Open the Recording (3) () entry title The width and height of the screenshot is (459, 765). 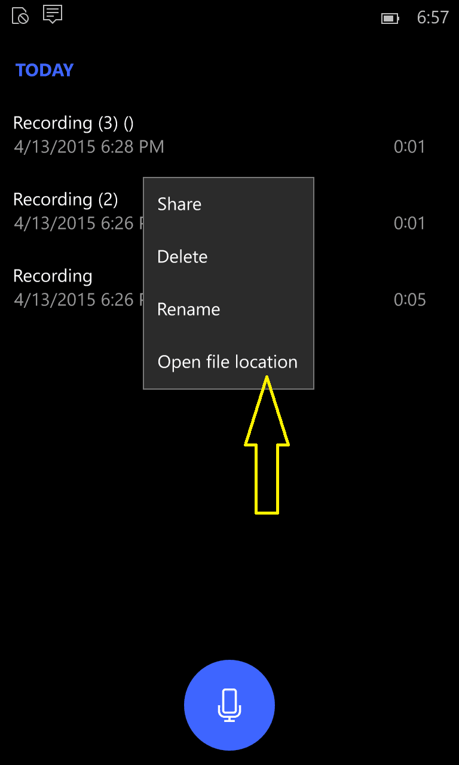pos(74,123)
